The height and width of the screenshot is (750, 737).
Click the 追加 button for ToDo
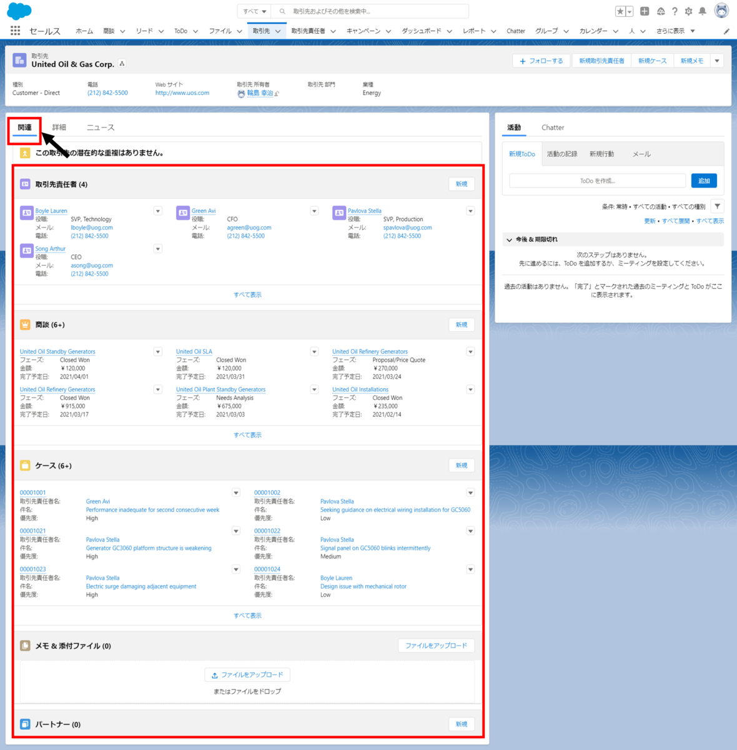(704, 181)
